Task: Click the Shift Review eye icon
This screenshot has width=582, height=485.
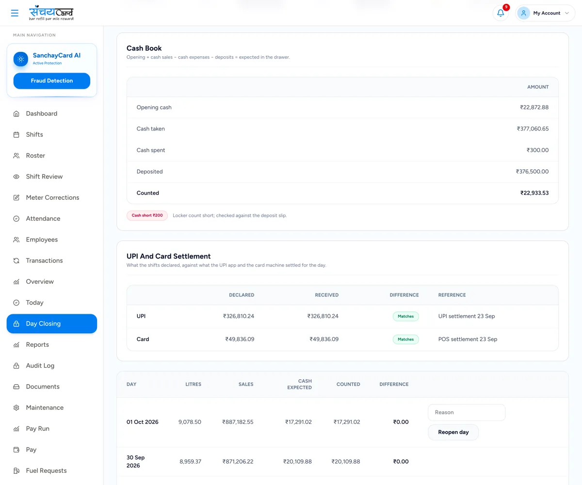Action: (16, 177)
